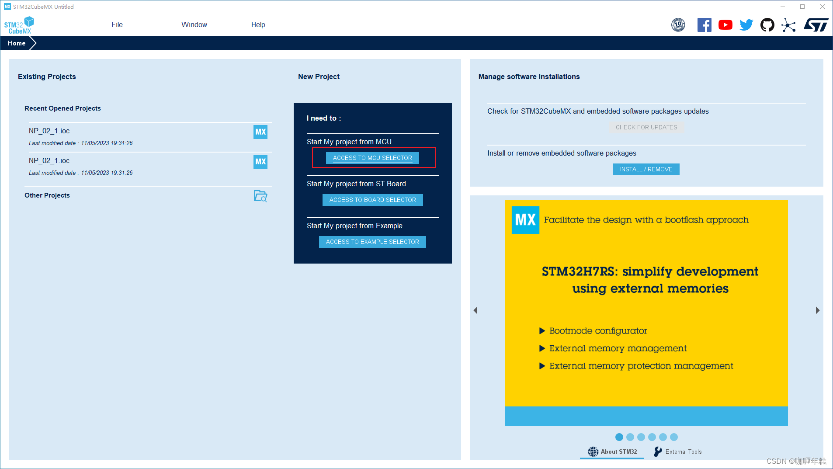Open the File menu
Screen dimensions: 833x469
point(117,24)
